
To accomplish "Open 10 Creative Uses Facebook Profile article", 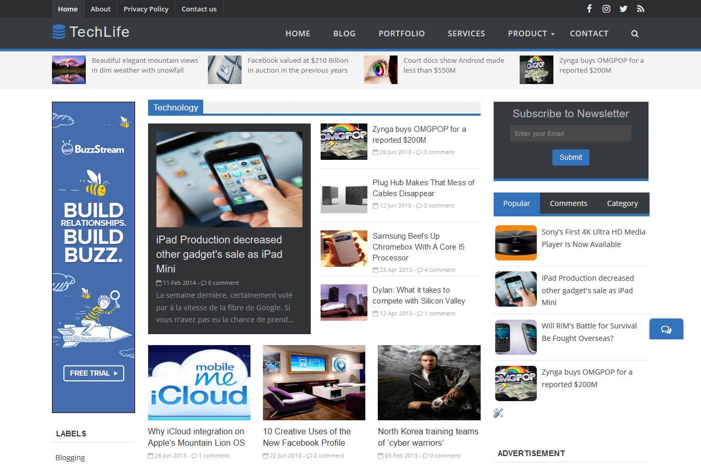I will click(307, 437).
